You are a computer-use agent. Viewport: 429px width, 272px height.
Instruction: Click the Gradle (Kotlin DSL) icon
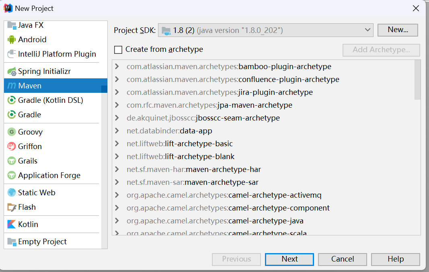pyautogui.click(x=12, y=100)
